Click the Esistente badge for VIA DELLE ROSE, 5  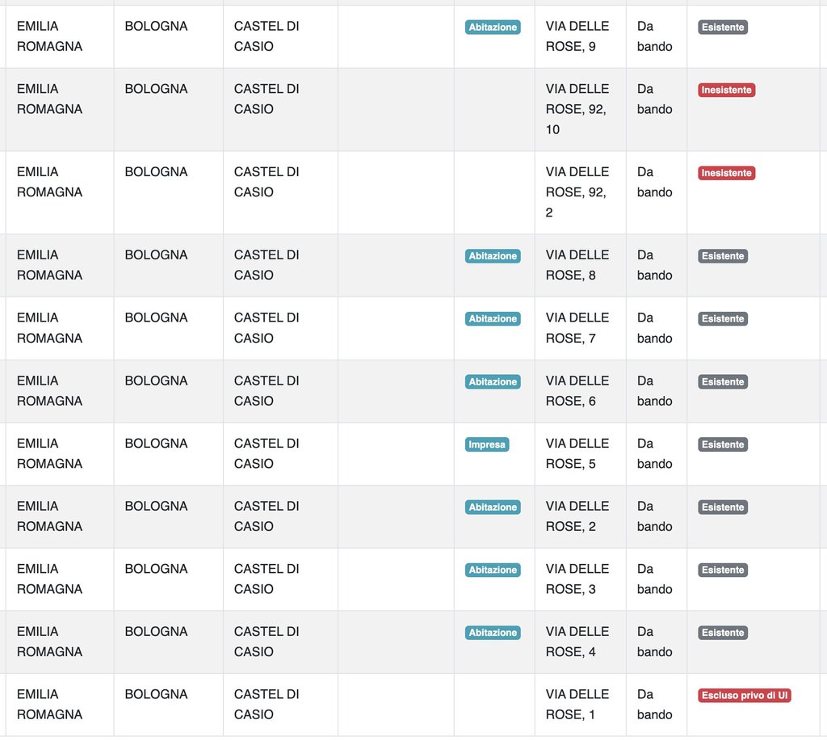(x=723, y=444)
